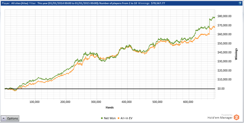
Task: Click the $50,000.00 y-axis label
Action: 224,43
